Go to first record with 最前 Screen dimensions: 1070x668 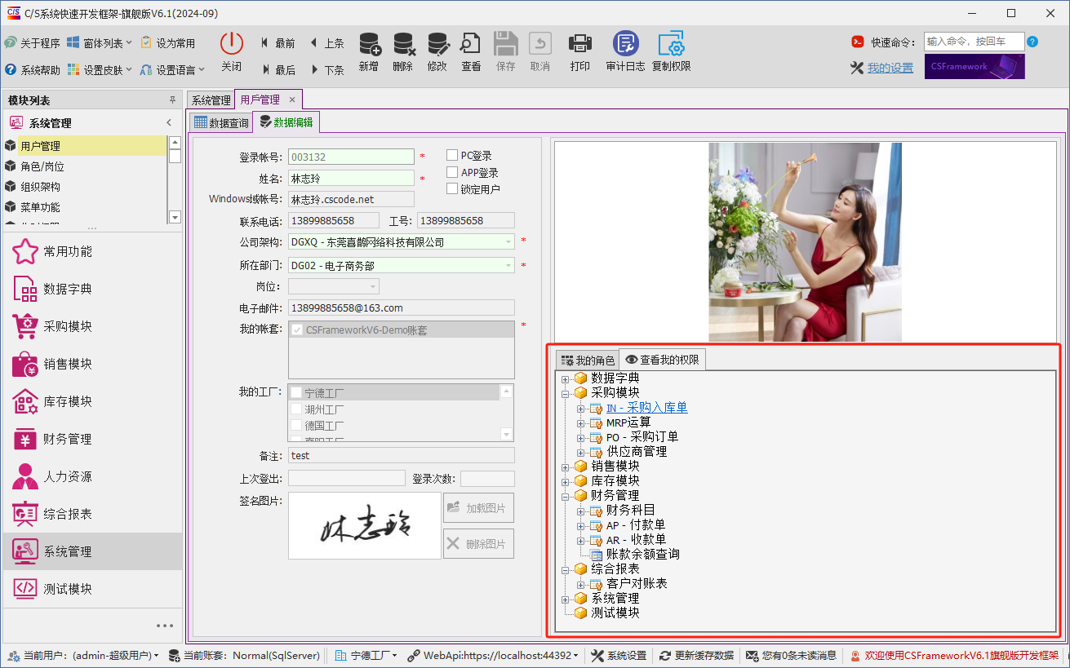click(278, 43)
